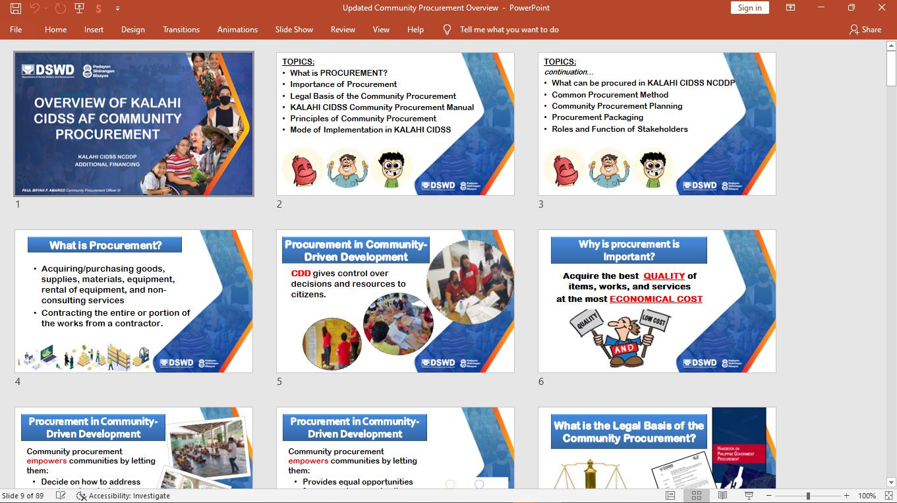
Task: Expand Customize Quick Access Toolbar menu
Action: point(117,9)
